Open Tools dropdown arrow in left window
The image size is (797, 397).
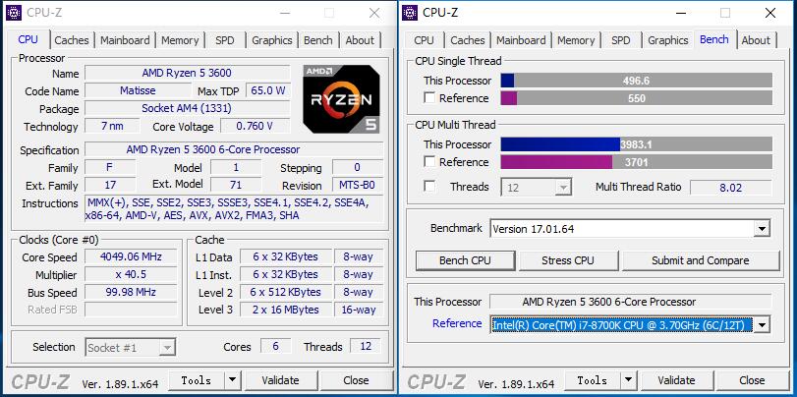click(232, 379)
